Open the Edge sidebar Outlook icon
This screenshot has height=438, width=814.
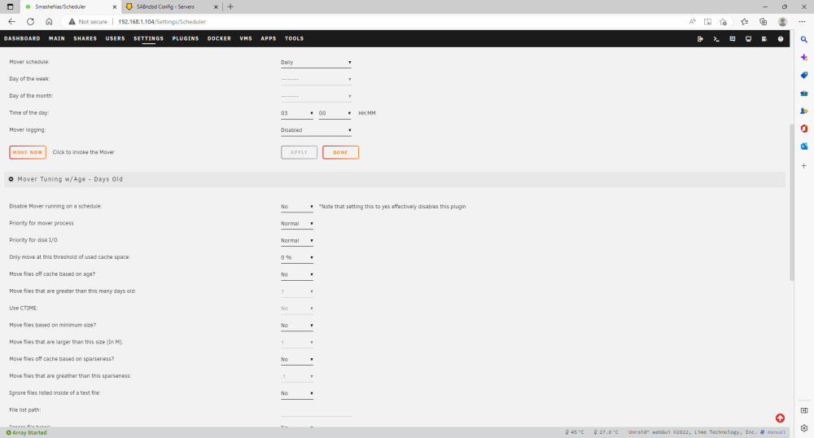(803, 147)
